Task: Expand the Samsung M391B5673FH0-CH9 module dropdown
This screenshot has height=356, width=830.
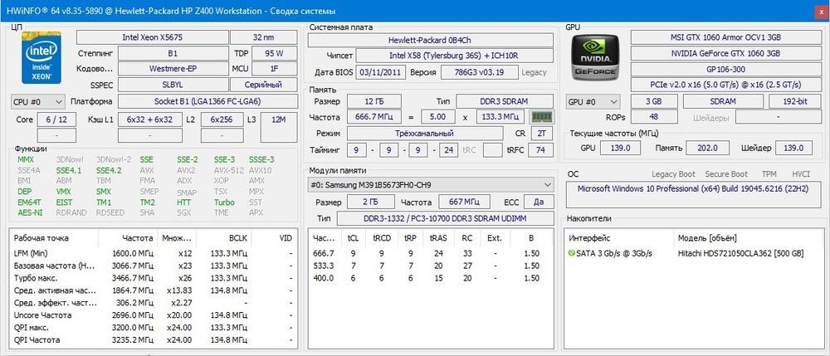Action: [430, 185]
